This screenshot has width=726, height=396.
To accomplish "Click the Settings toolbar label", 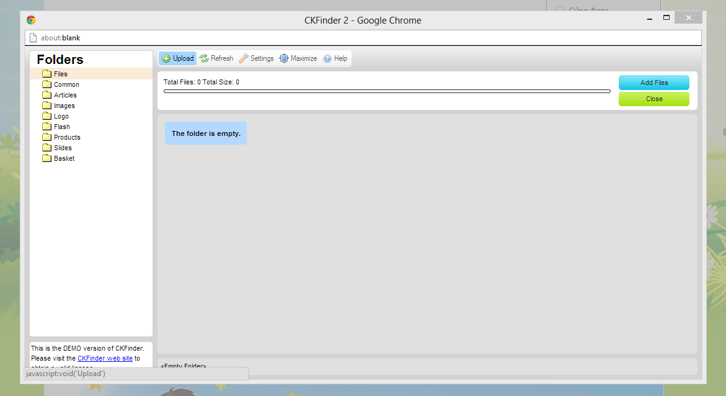I will [262, 58].
